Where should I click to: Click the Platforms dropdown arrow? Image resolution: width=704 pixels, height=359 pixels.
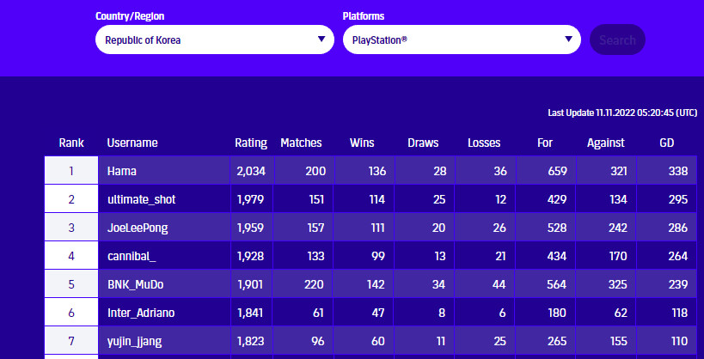click(x=569, y=40)
